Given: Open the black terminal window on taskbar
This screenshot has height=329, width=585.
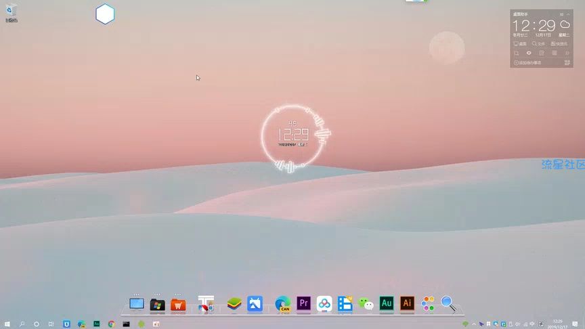Looking at the screenshot, I should click(x=126, y=324).
